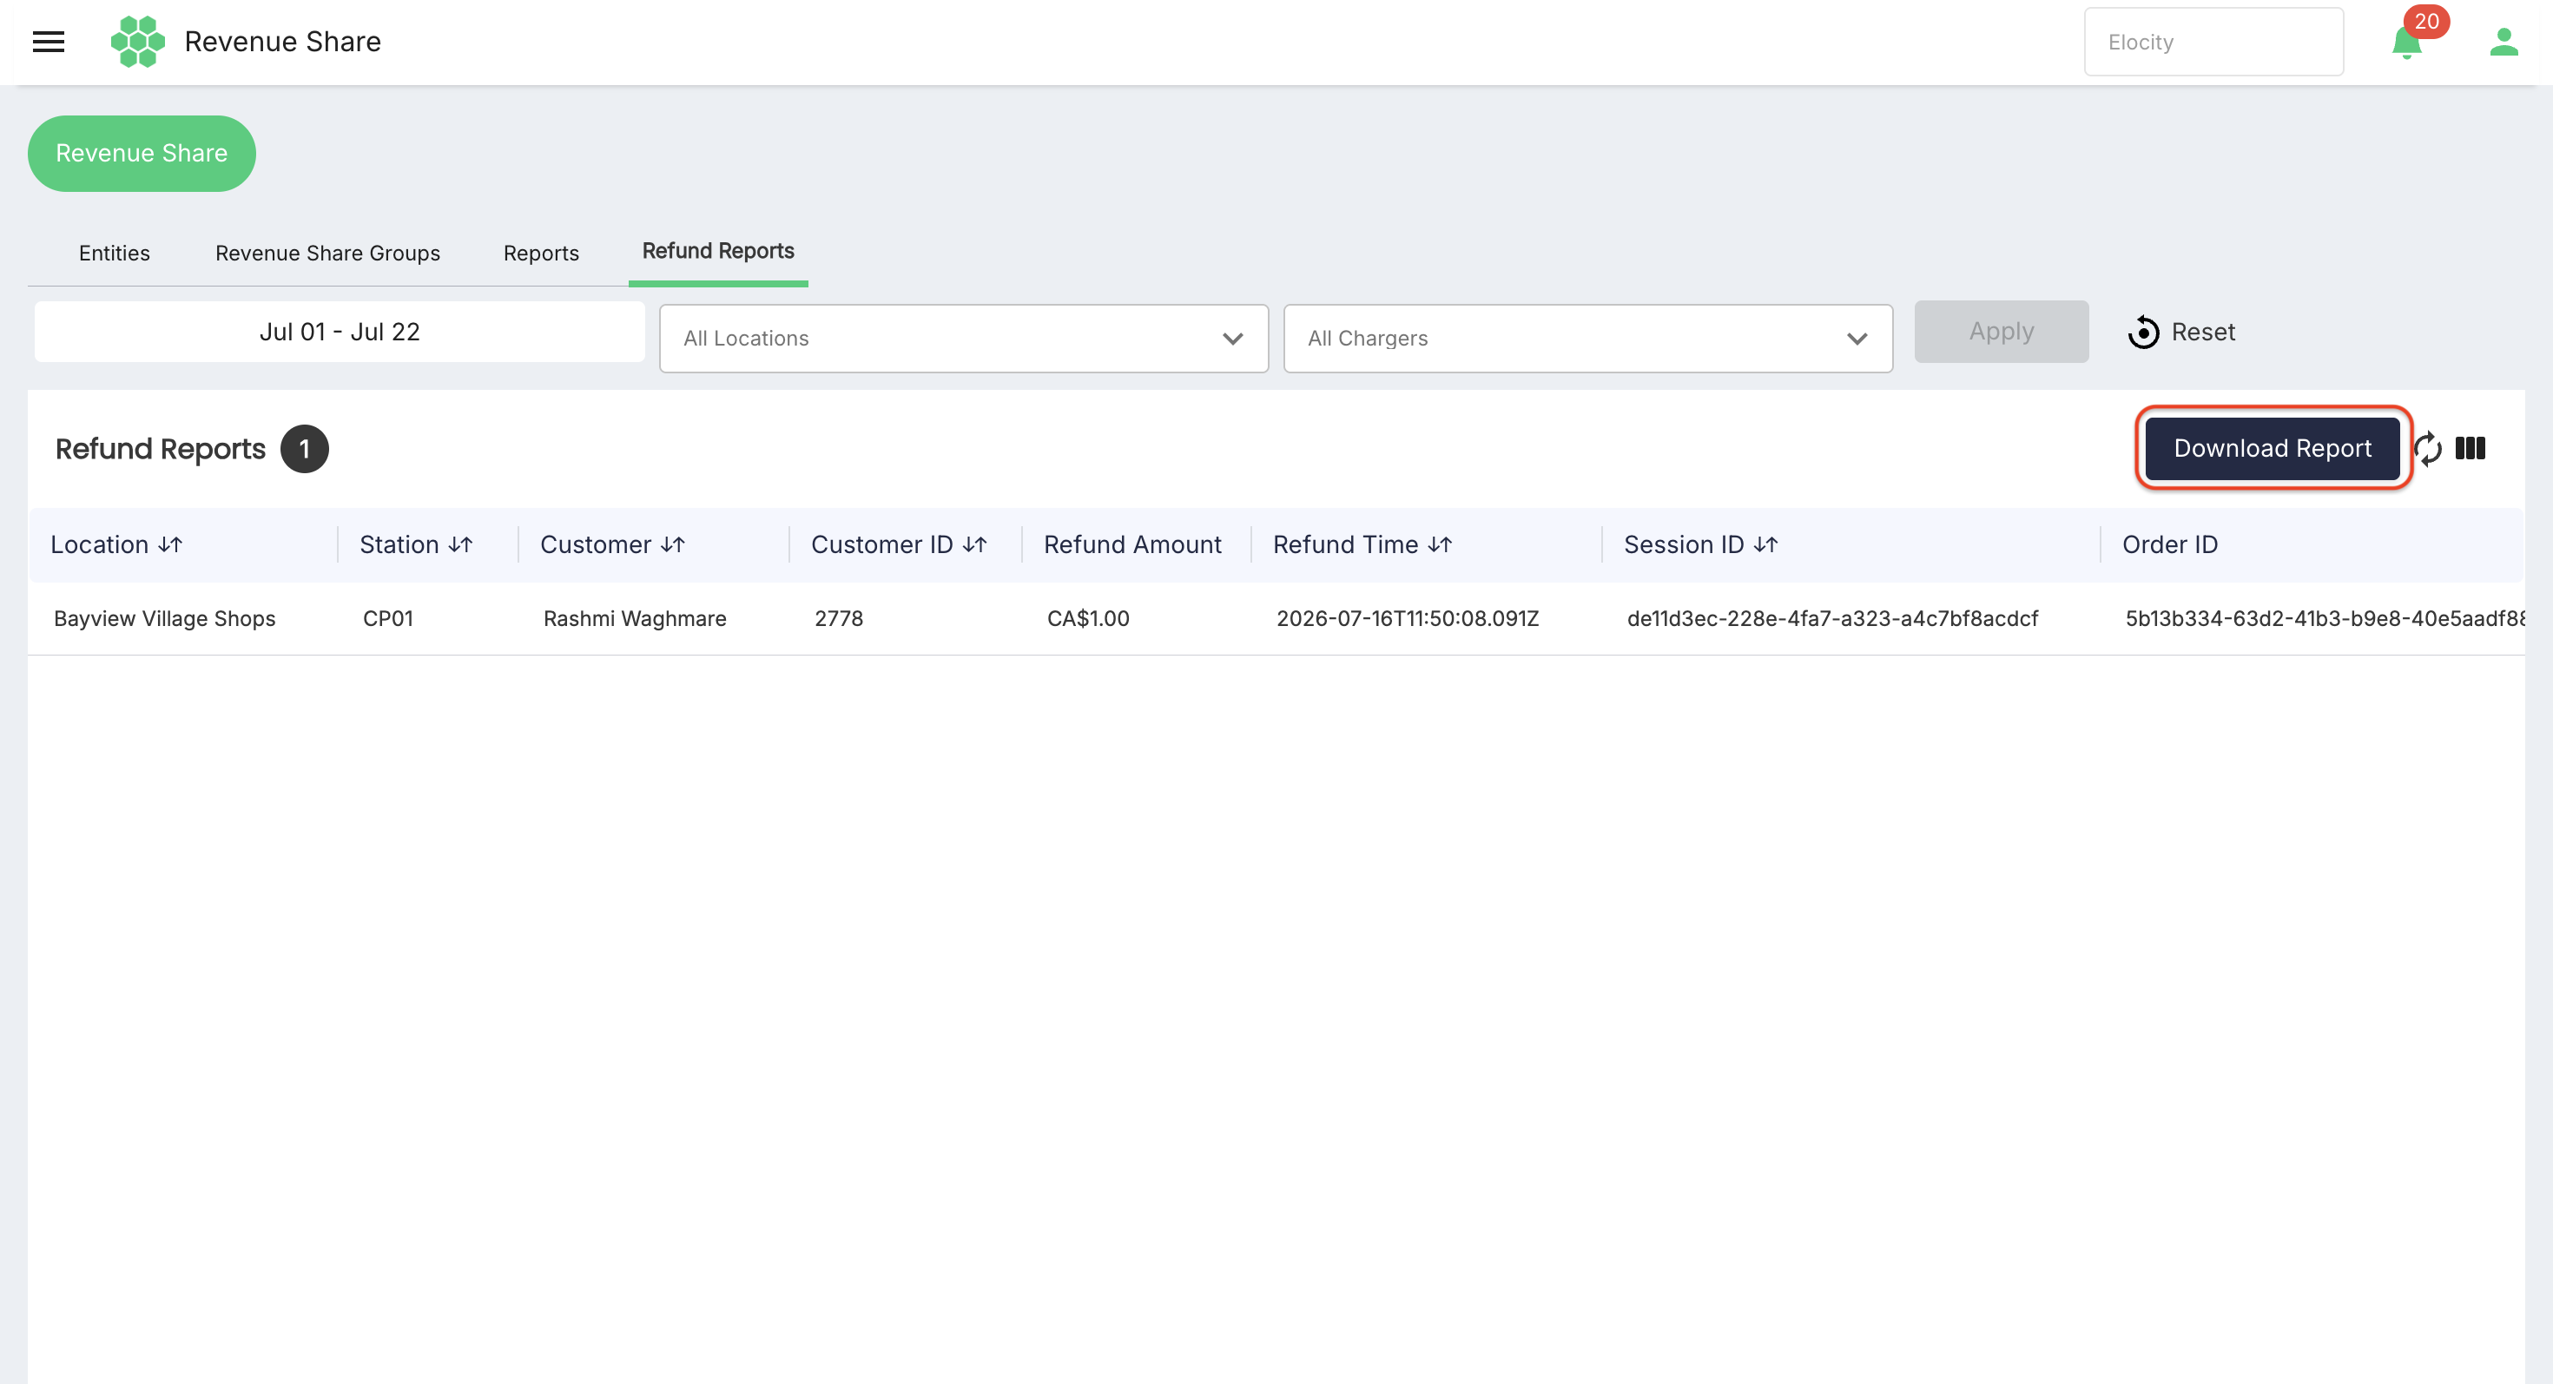The image size is (2553, 1384).
Task: Click the refund time 2026-07-16T11:50:08.091Z
Action: (x=1408, y=618)
